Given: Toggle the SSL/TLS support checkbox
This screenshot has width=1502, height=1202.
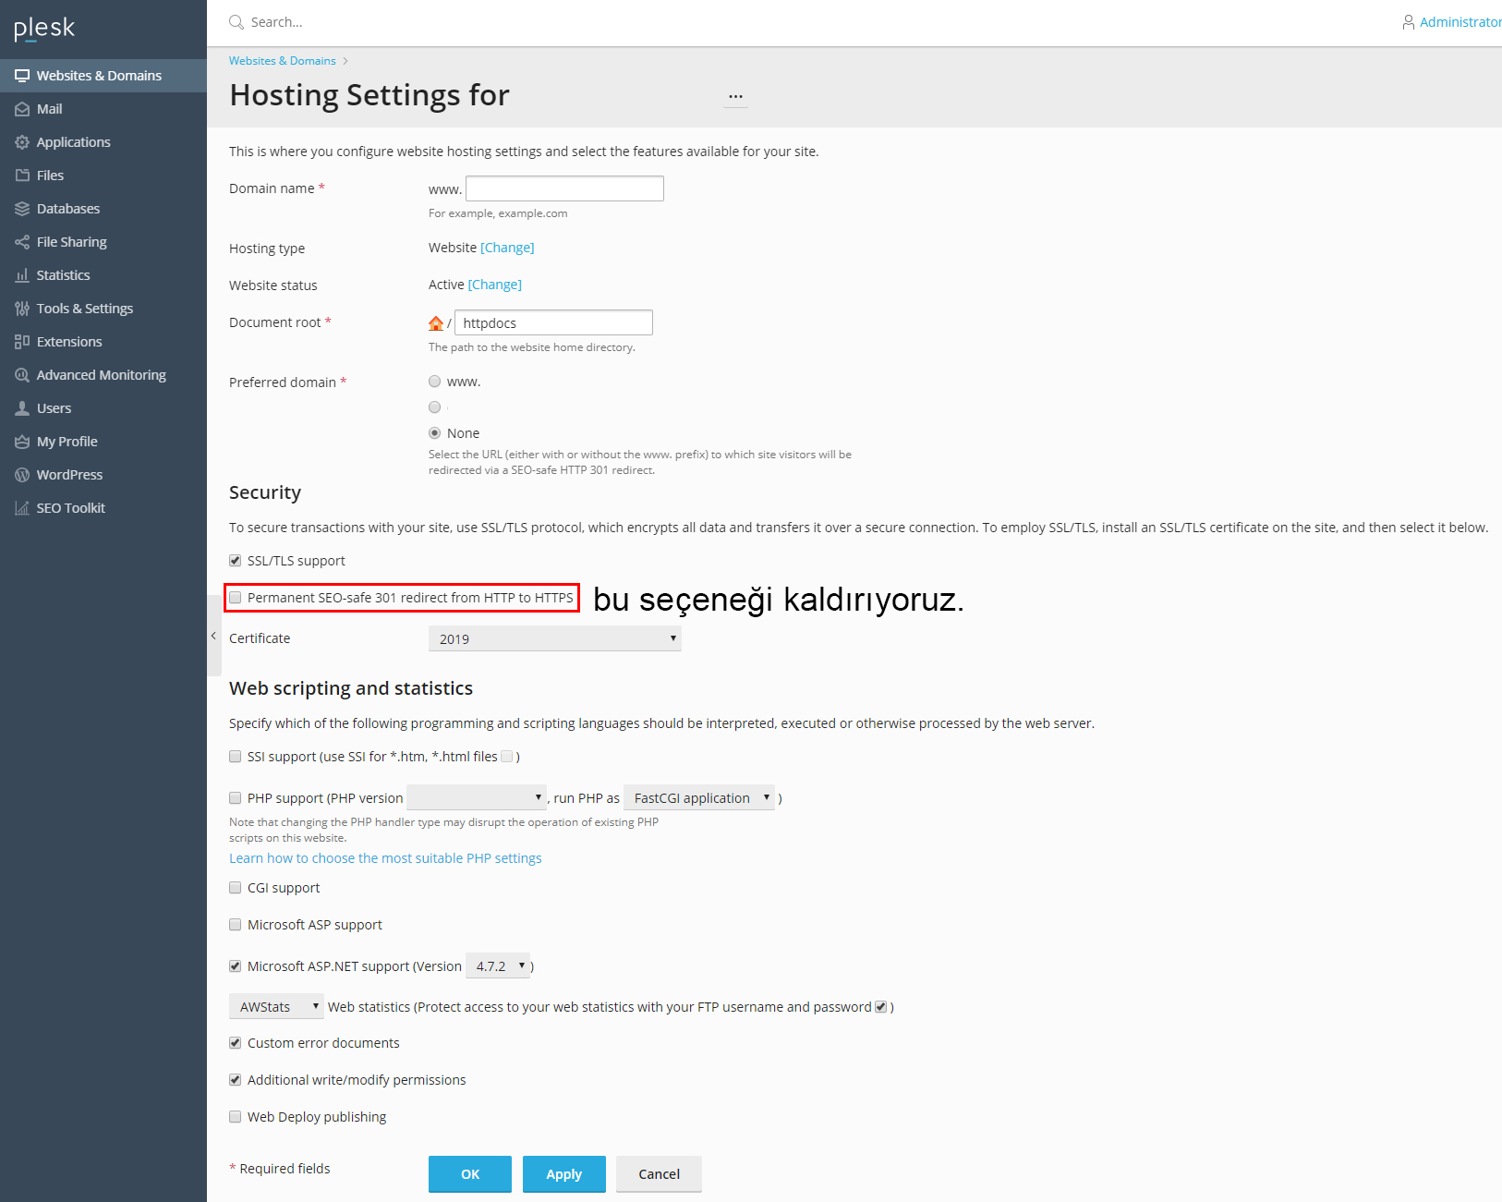Looking at the screenshot, I should tap(236, 561).
